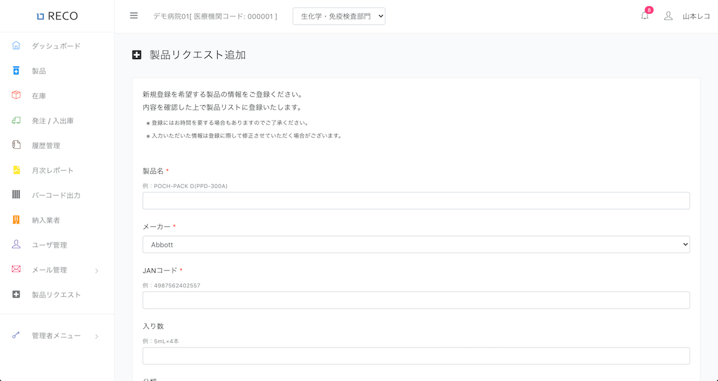Select 納入業者 in the sidebar menu
The width and height of the screenshot is (718, 381).
click(46, 220)
